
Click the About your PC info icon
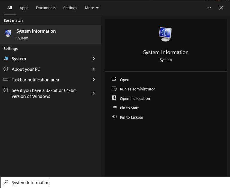[x=6, y=69]
